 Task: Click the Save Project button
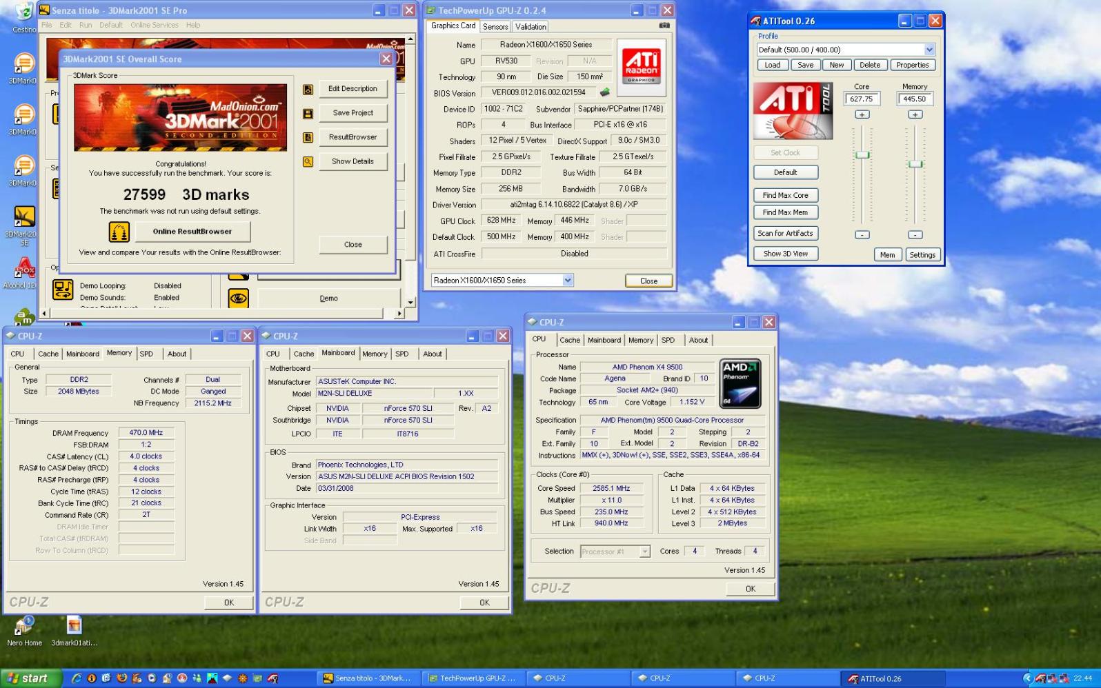pyautogui.click(x=353, y=113)
